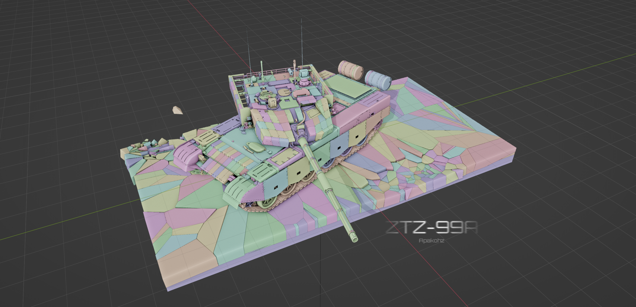The height and width of the screenshot is (307, 636).
Task: Click the boxy blue sight atop turret rear
Action: 303,73
